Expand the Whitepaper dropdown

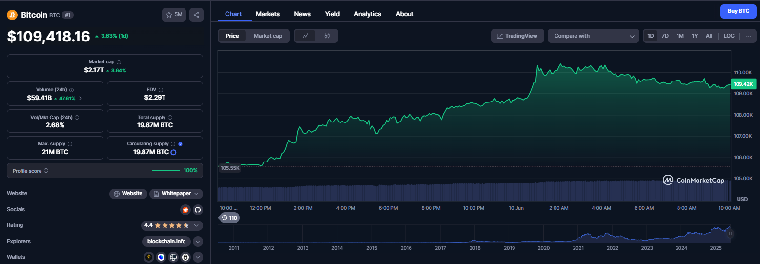pos(176,194)
